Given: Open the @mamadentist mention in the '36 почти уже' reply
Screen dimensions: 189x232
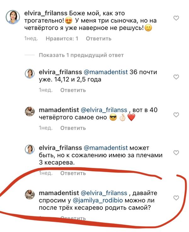Looking at the screenshot, I should pos(105,72).
